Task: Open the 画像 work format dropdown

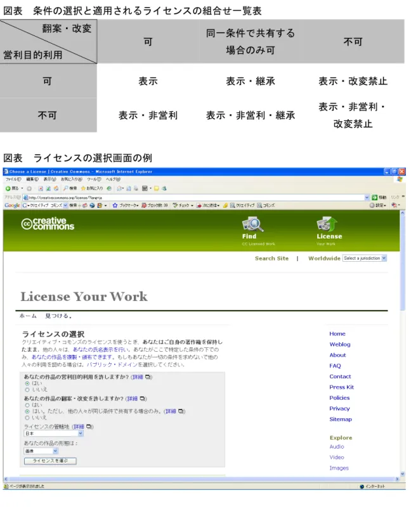Action: 41,451
